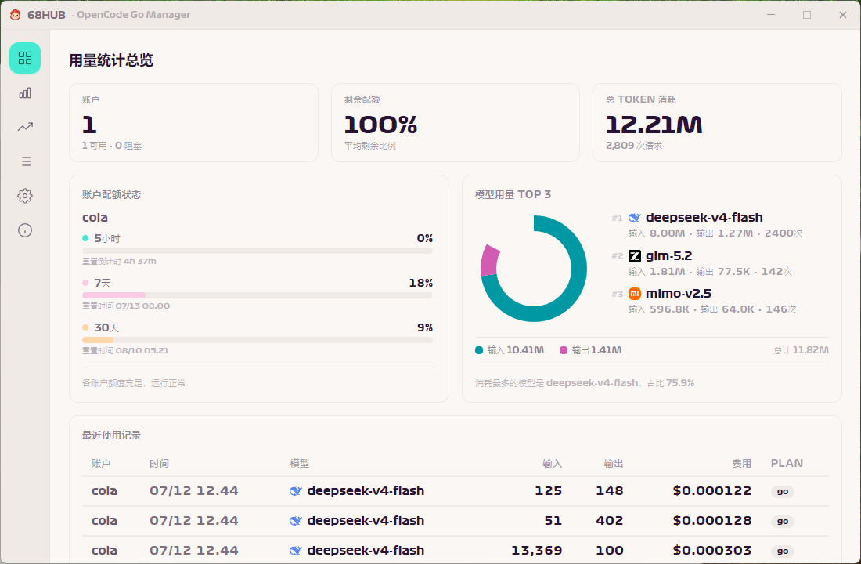The image size is (861, 564).
Task: Click the 费用 column header
Action: [x=741, y=464]
